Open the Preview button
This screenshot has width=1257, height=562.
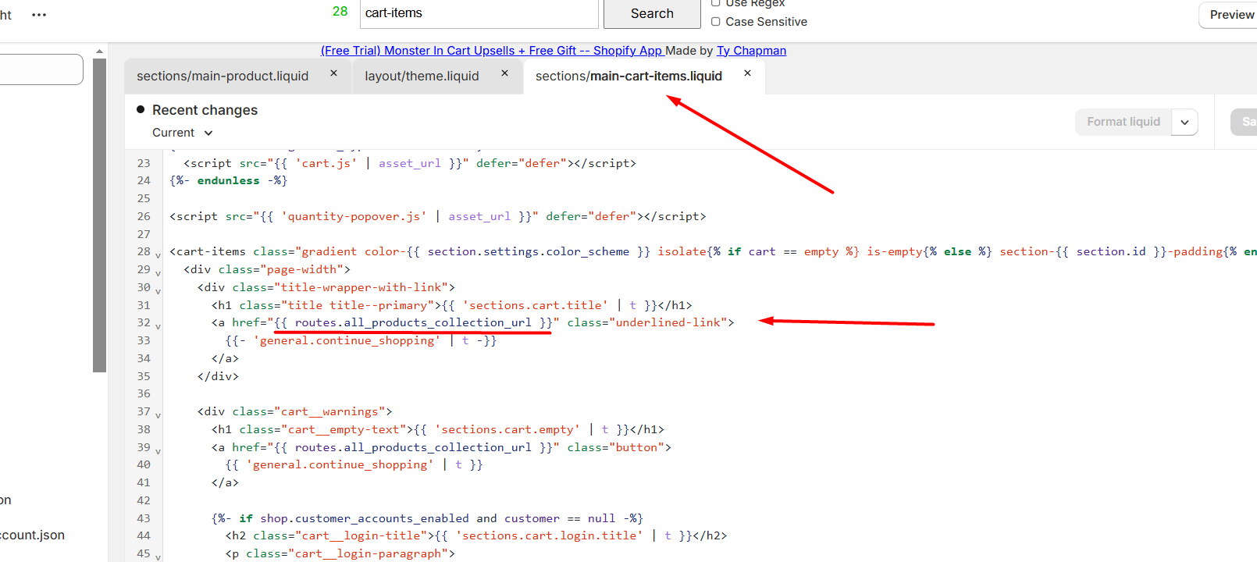(x=1231, y=15)
